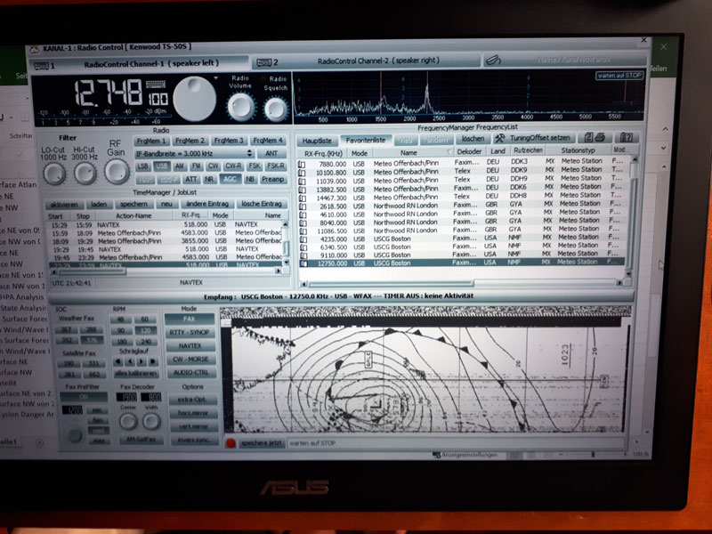Switch to the Favoritenliste tab
The image size is (712, 534).
click(366, 141)
